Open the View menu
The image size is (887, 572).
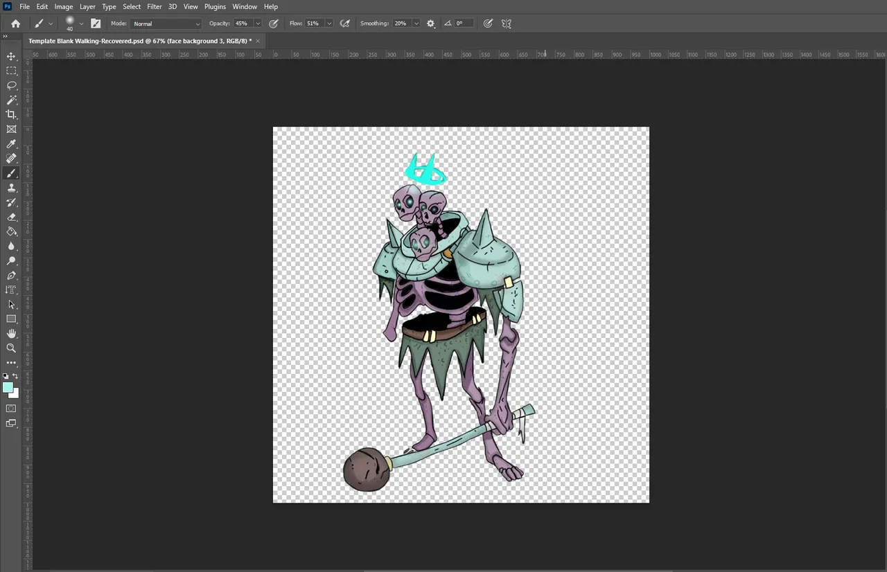click(191, 6)
